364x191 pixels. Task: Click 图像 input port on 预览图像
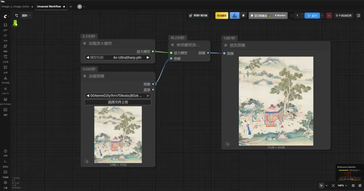(224, 53)
